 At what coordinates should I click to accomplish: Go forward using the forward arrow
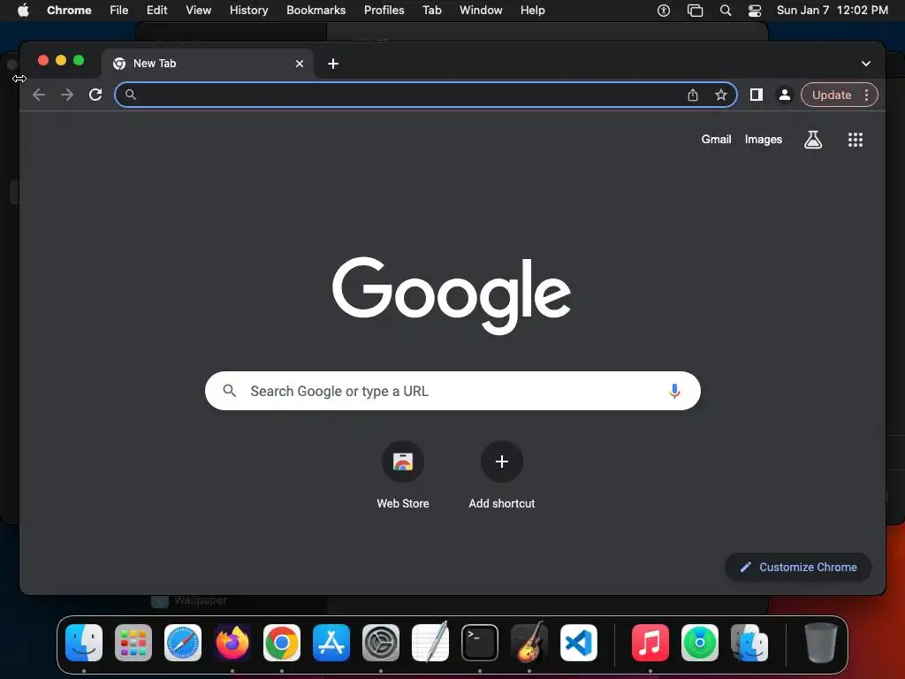(67, 95)
